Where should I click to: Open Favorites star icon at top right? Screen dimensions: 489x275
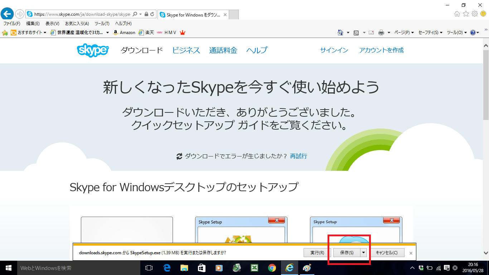(466, 14)
